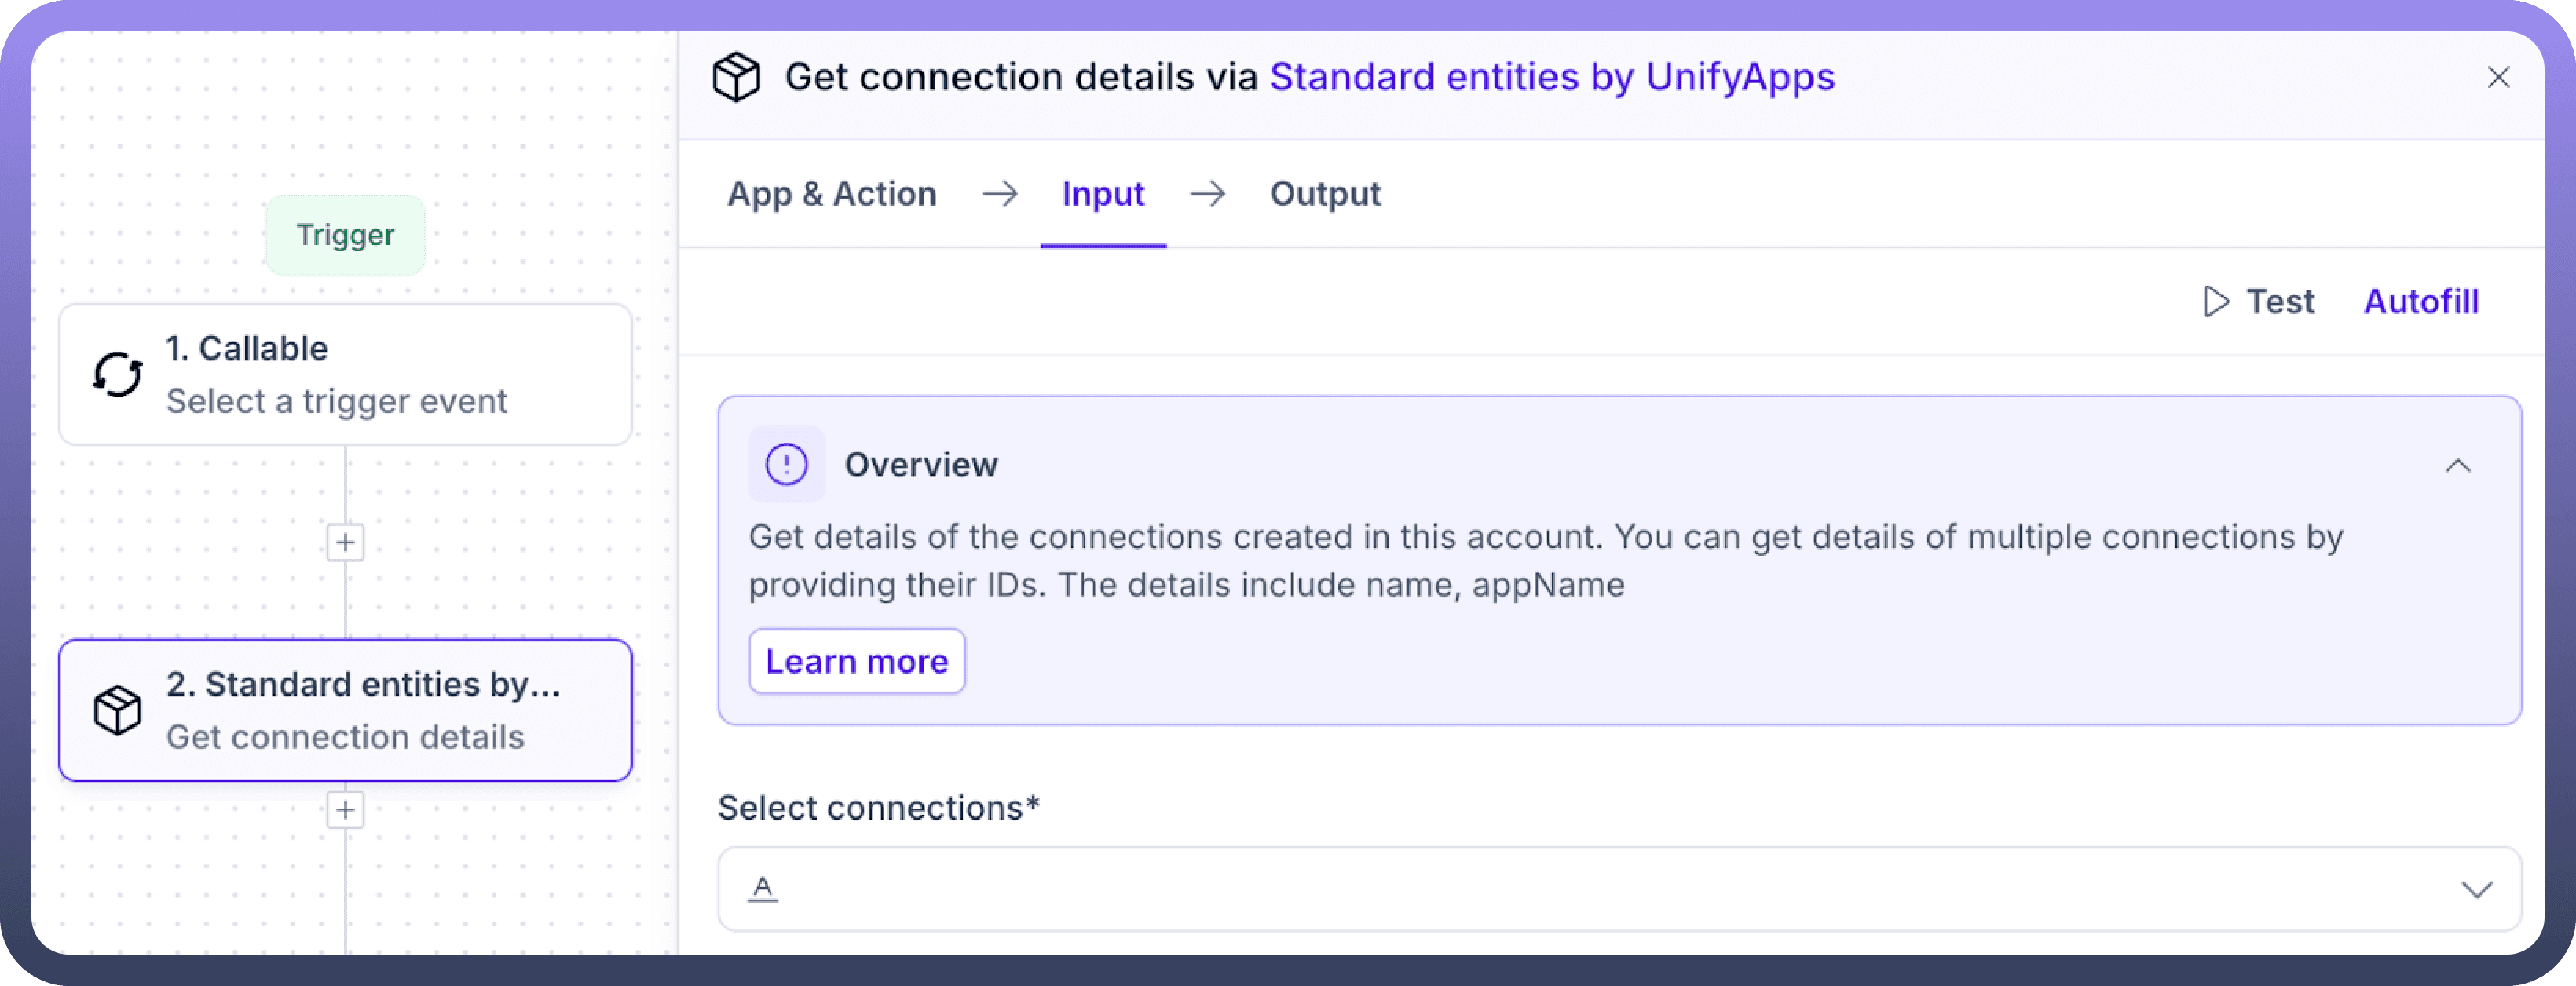Add step below Callable with plus icon

(x=345, y=542)
